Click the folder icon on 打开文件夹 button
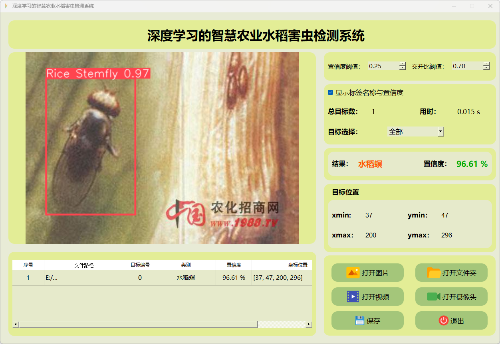500x344 pixels. click(434, 273)
